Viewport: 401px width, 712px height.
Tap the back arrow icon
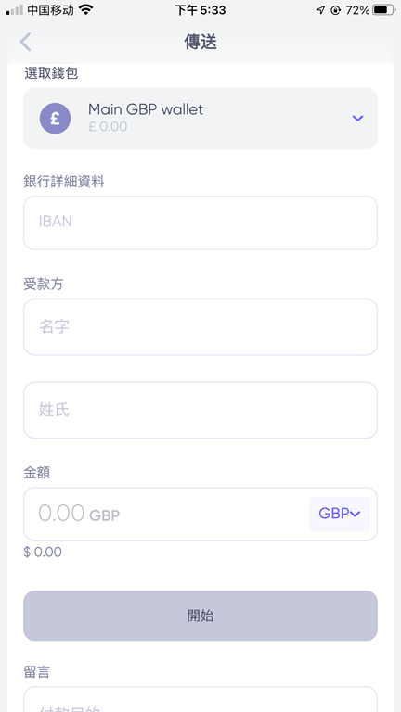click(25, 42)
